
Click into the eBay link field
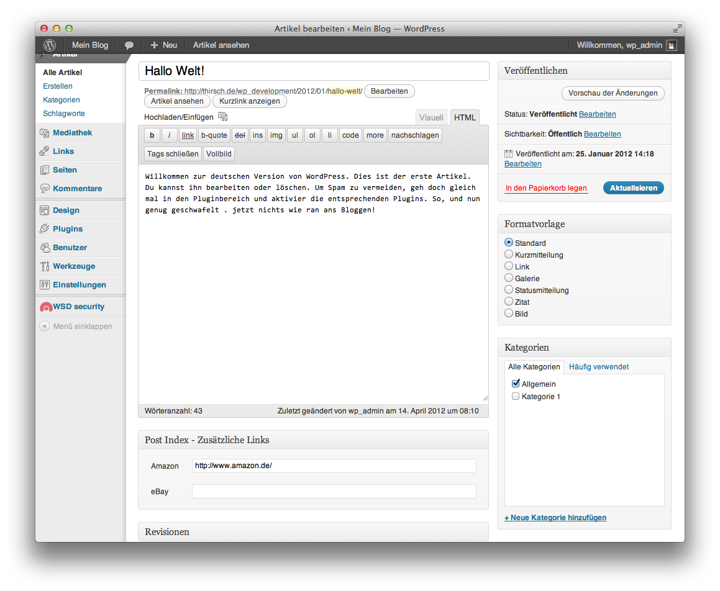(x=334, y=492)
